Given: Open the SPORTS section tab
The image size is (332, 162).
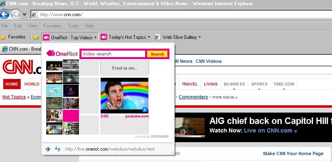Looking at the screenshot, I should coord(259,84).
